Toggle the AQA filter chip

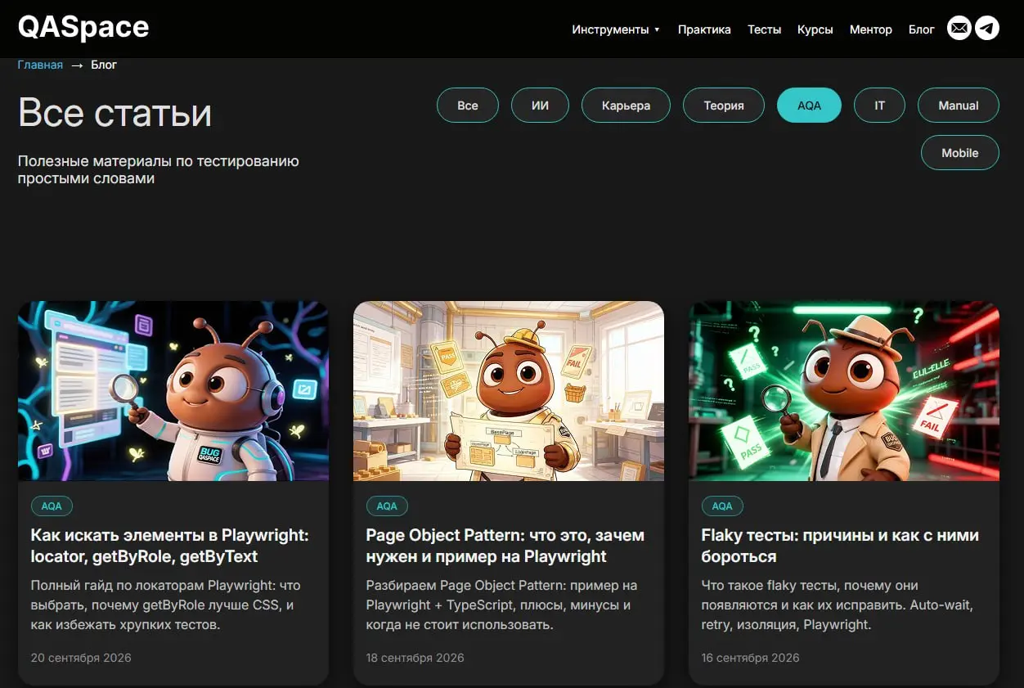[x=809, y=105]
